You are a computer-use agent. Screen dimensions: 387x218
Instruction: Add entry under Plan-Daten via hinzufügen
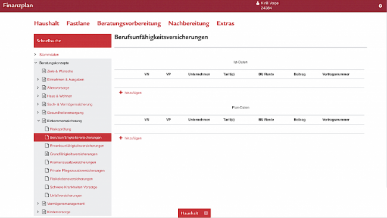pos(133,138)
